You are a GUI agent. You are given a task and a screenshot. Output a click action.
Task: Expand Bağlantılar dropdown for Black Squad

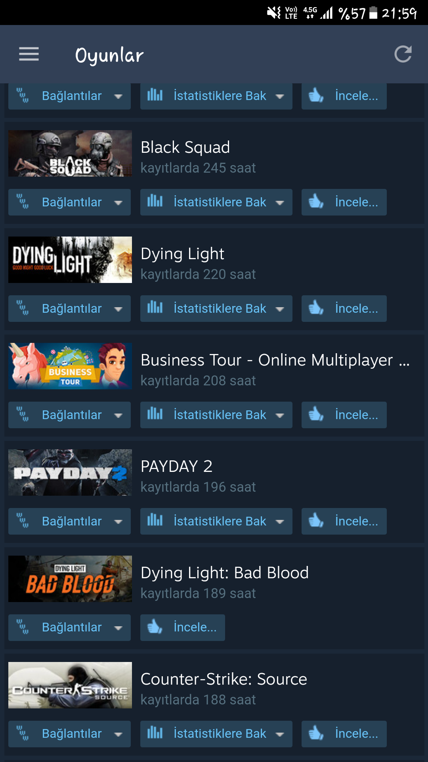(x=69, y=202)
